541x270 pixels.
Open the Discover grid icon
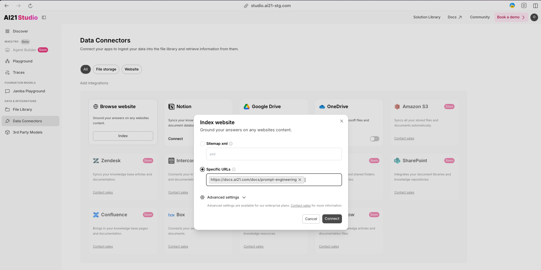pyautogui.click(x=7, y=31)
